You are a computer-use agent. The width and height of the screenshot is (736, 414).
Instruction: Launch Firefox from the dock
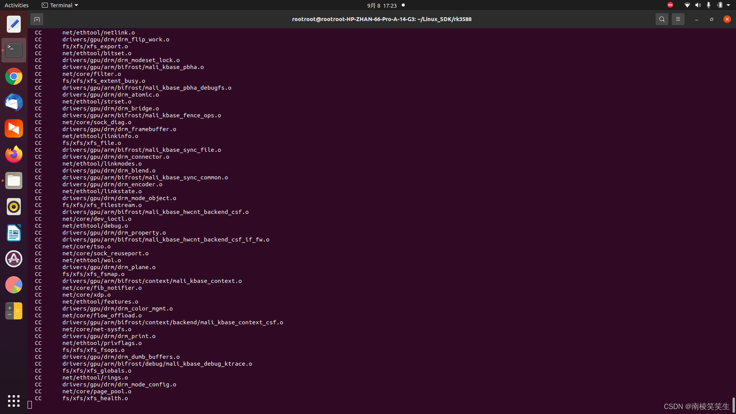[14, 154]
